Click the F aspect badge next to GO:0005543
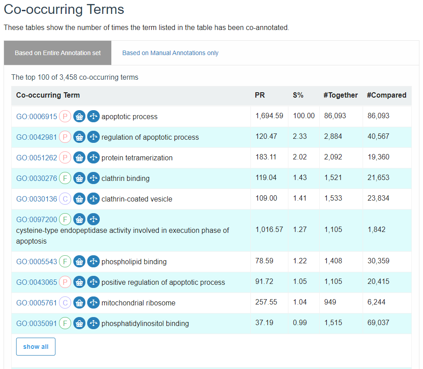The height and width of the screenshot is (369, 423). (65, 262)
